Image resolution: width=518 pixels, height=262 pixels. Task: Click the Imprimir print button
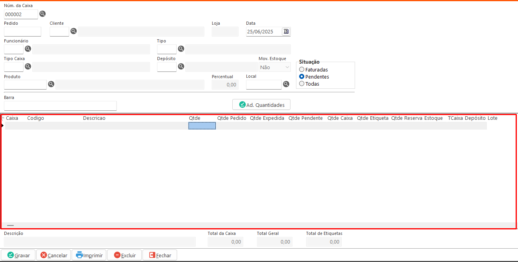click(x=89, y=255)
